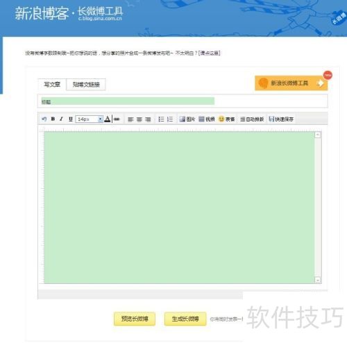Click the scroll down arrow of editor

(x=318, y=280)
